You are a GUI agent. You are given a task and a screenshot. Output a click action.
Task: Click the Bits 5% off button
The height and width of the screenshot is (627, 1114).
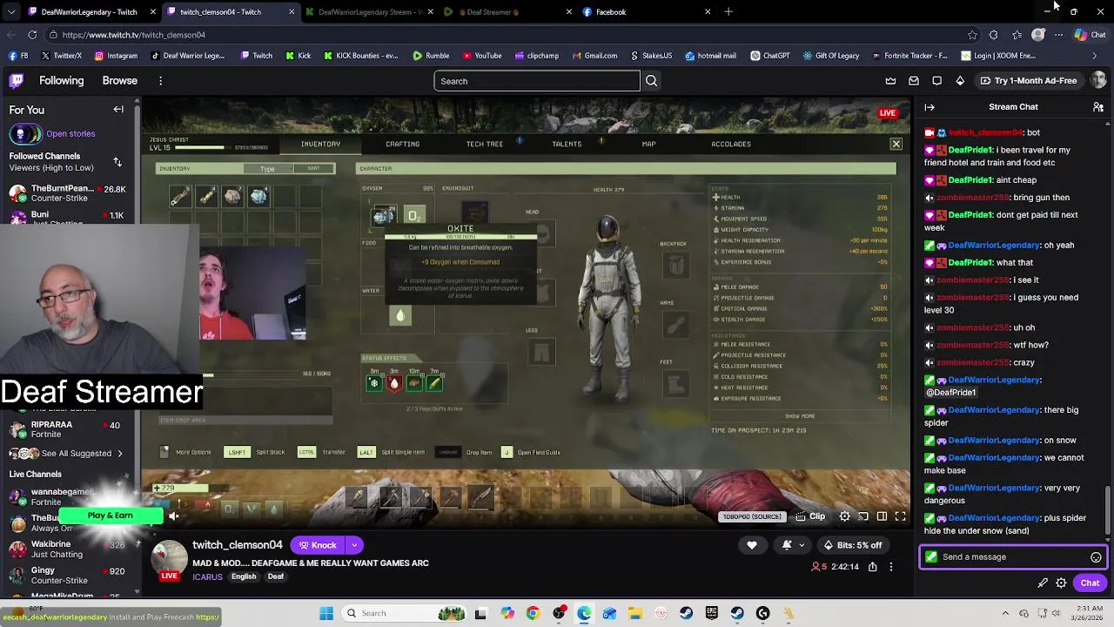click(852, 545)
